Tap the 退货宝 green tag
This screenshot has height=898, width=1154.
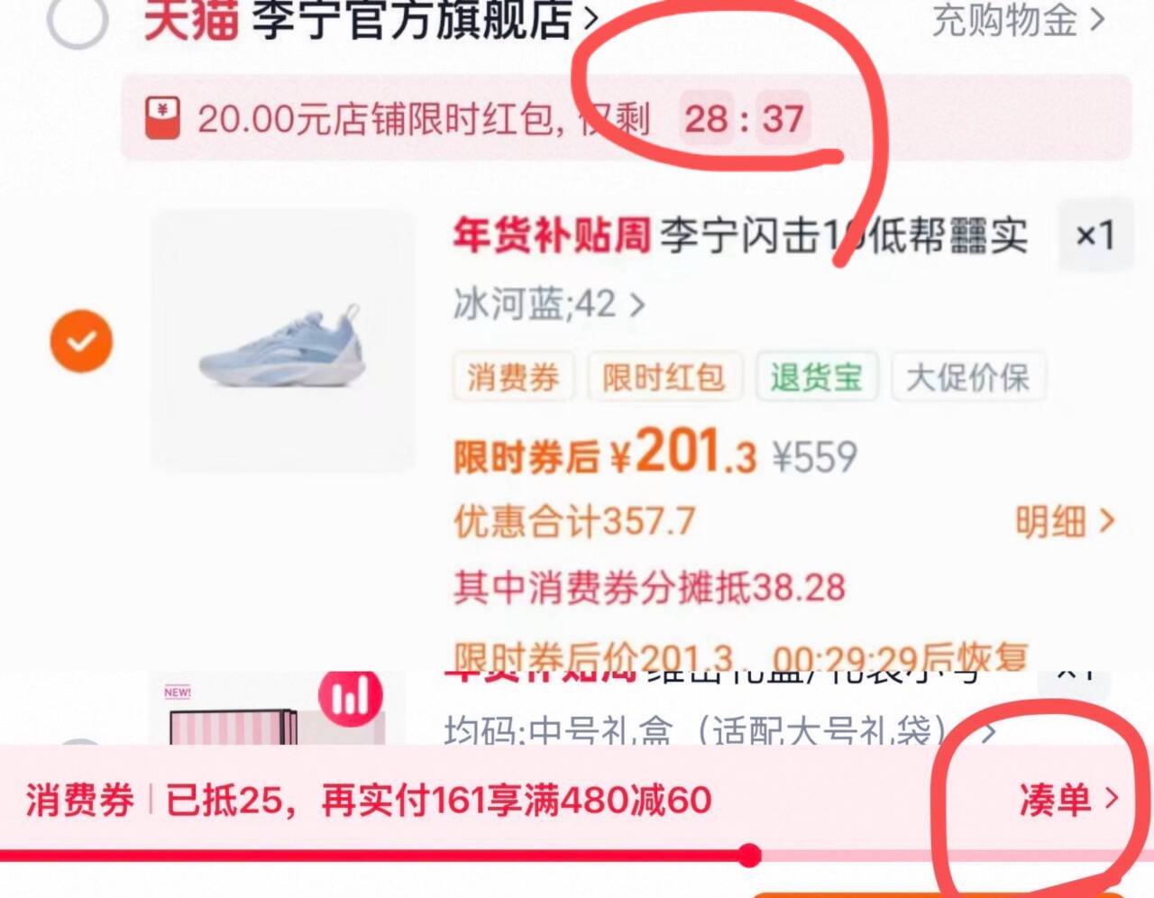coord(816,377)
